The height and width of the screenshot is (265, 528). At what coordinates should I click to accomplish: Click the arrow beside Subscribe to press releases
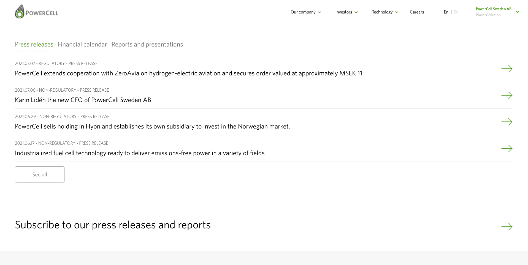[507, 227]
